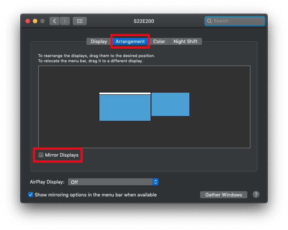Click the forward chevron navigation button

pos(65,21)
